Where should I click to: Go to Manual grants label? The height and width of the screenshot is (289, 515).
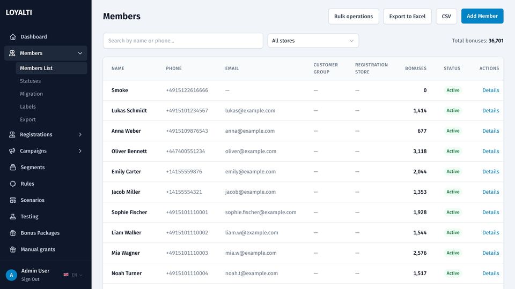pos(38,249)
